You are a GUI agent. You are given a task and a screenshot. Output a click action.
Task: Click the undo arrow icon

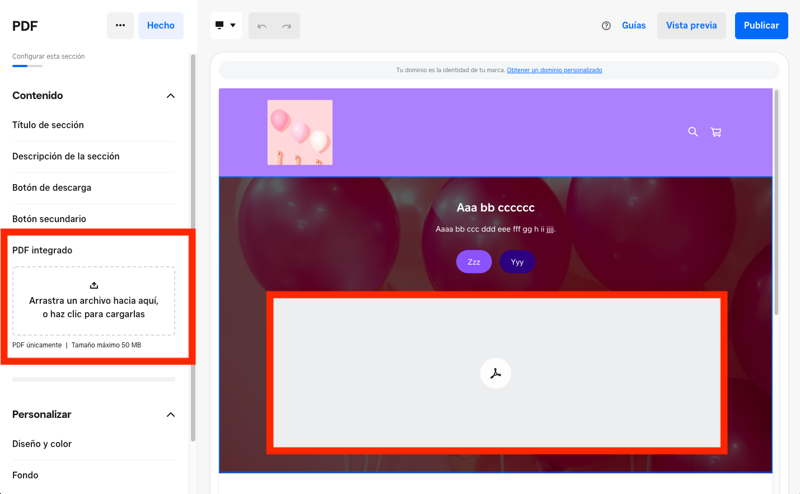[262, 26]
